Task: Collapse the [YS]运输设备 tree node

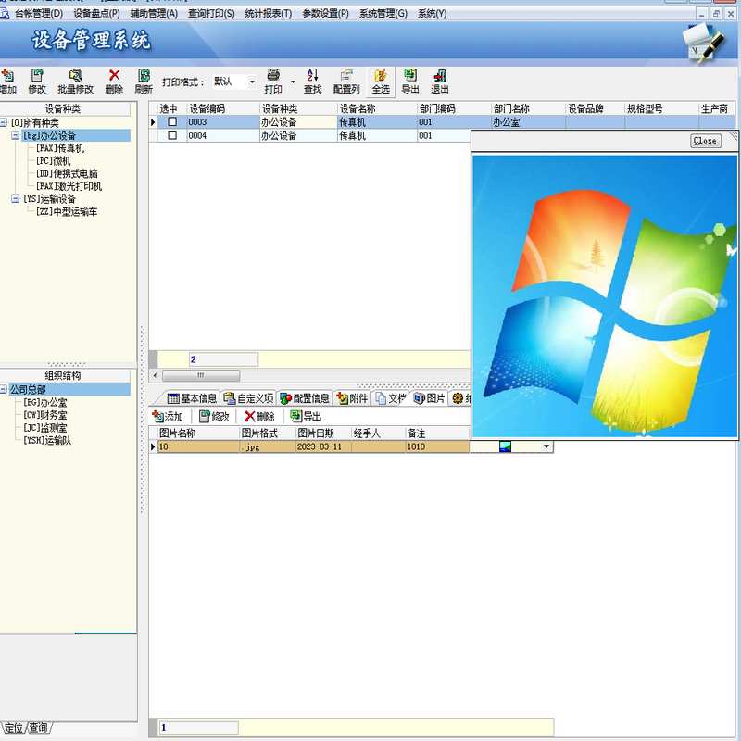Action: tap(15, 198)
